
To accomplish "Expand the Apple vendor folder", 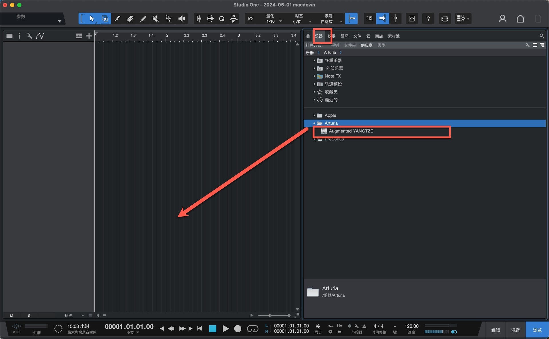I will pos(314,115).
